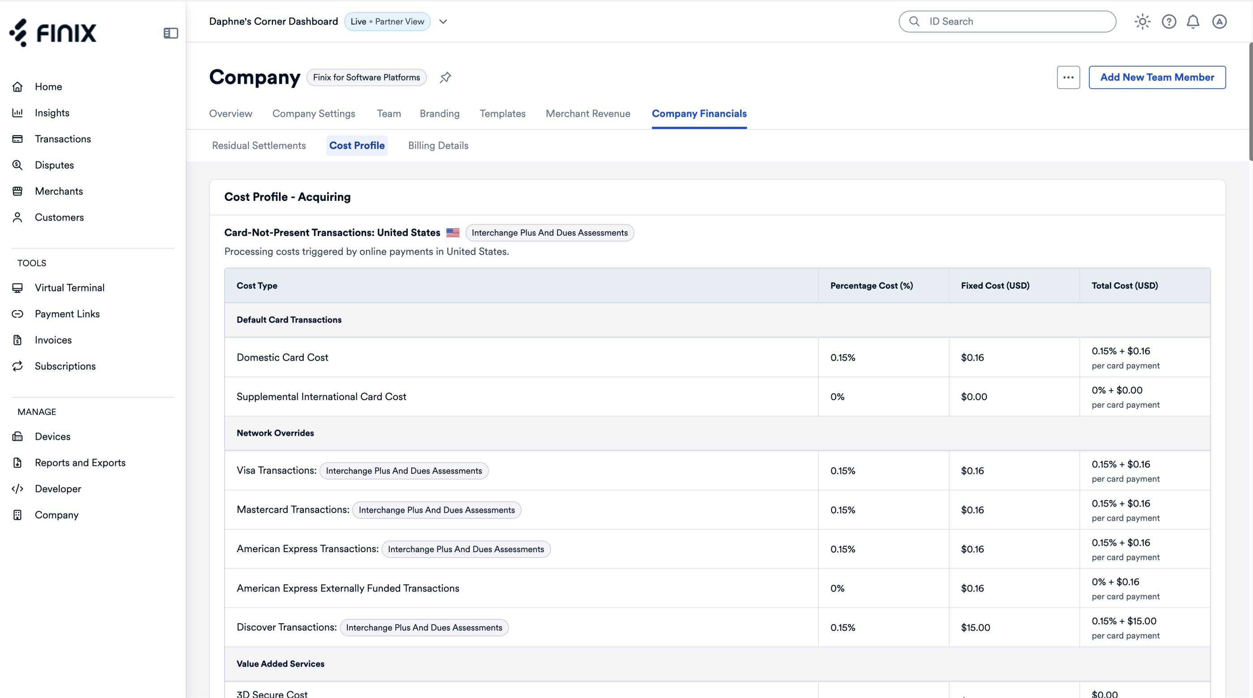Click the Discover Transactions Interchange Plus badge
This screenshot has width=1253, height=698.
[x=424, y=627]
